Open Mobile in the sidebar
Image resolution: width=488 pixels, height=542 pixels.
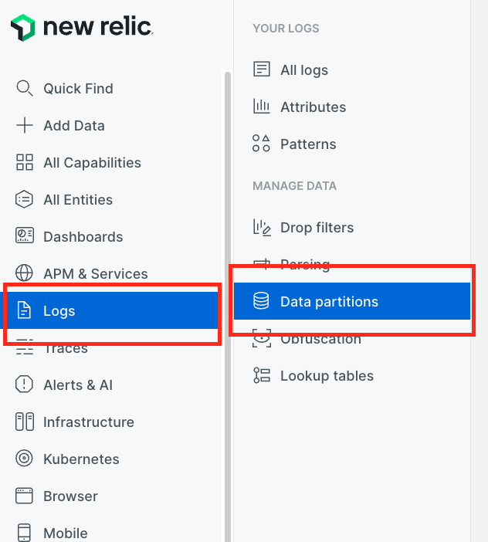pos(65,533)
